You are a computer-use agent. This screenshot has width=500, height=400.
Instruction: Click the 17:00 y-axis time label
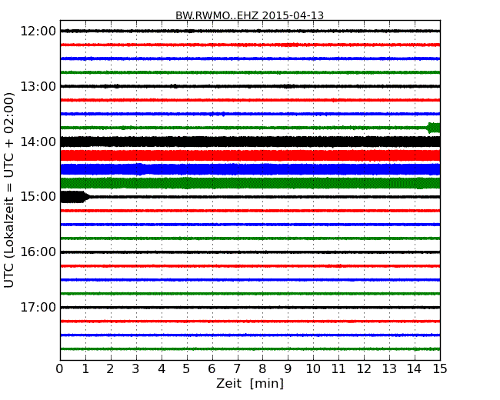pos(38,307)
